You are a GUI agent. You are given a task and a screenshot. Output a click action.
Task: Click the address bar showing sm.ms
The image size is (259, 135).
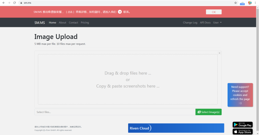127,3
